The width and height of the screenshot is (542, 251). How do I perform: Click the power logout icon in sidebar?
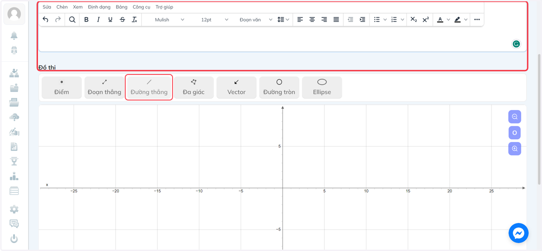tap(14, 239)
